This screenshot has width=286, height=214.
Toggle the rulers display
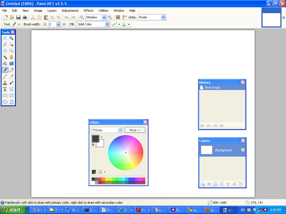pos(124,17)
